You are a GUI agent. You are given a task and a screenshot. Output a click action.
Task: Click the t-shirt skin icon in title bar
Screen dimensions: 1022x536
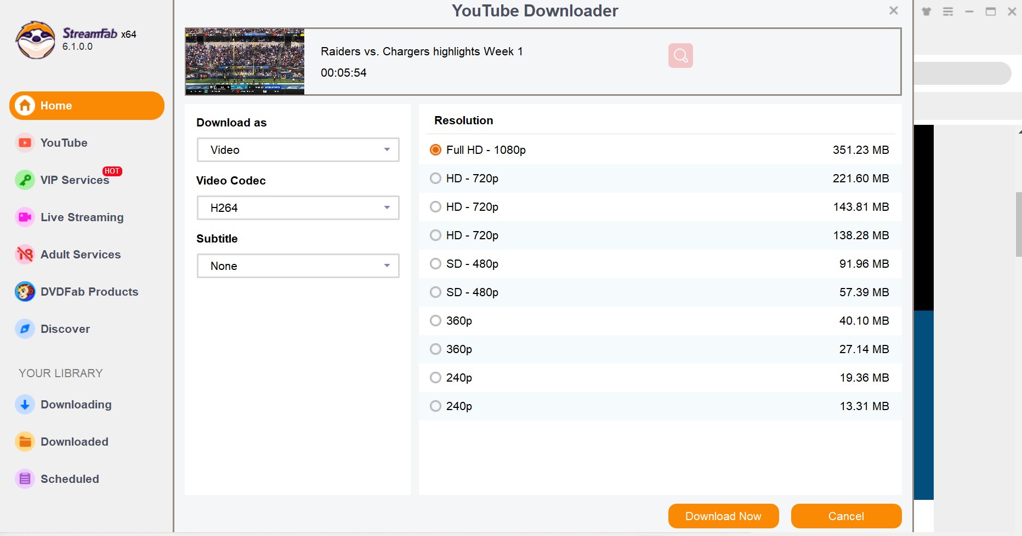pos(927,11)
